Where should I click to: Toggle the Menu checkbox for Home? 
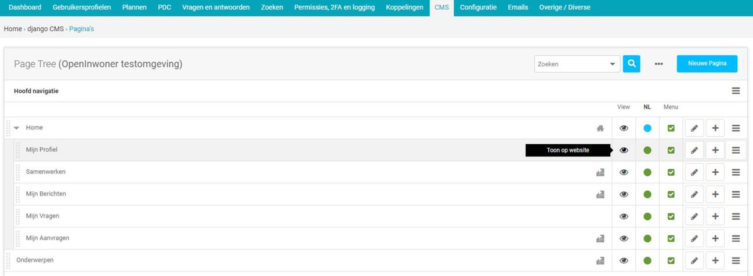click(671, 128)
